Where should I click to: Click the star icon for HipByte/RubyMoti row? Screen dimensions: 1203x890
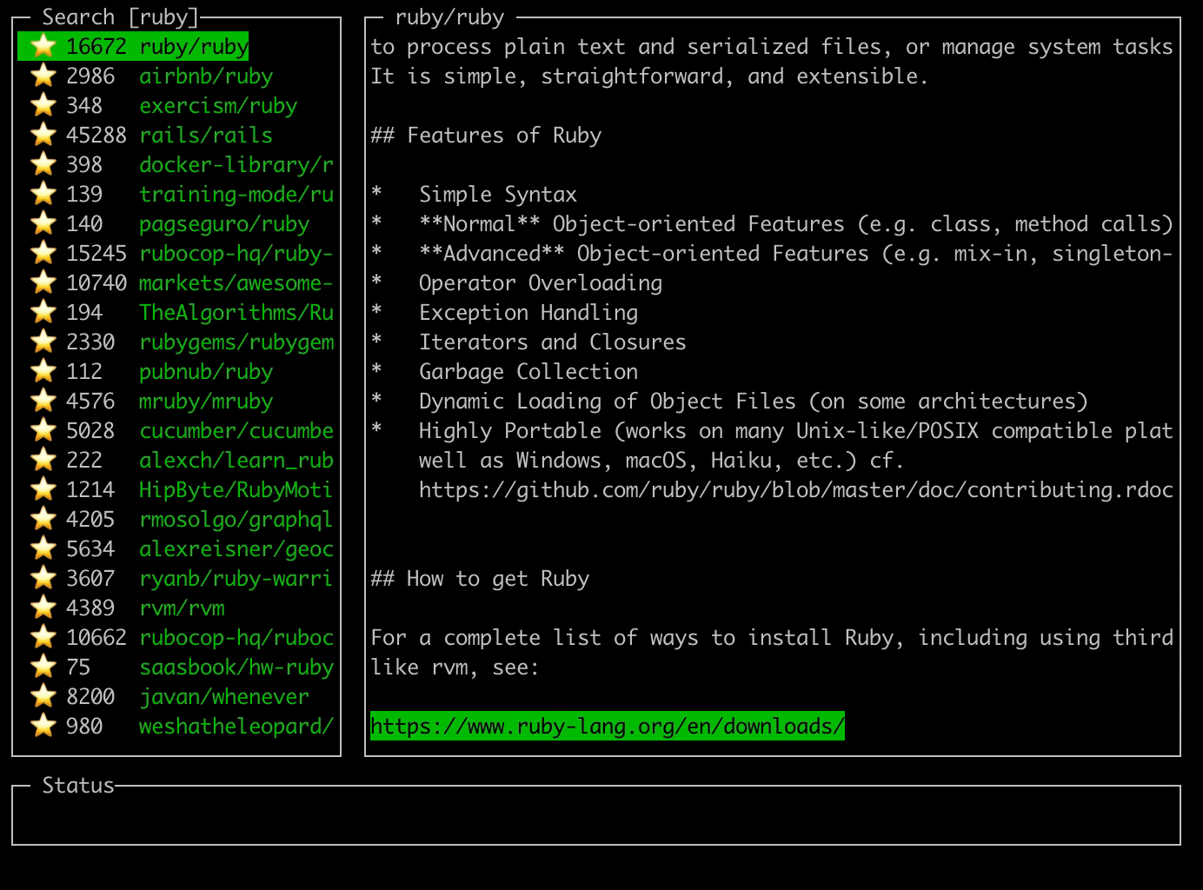point(43,489)
